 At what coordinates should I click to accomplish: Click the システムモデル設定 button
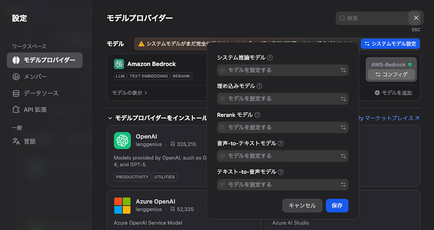pyautogui.click(x=390, y=44)
